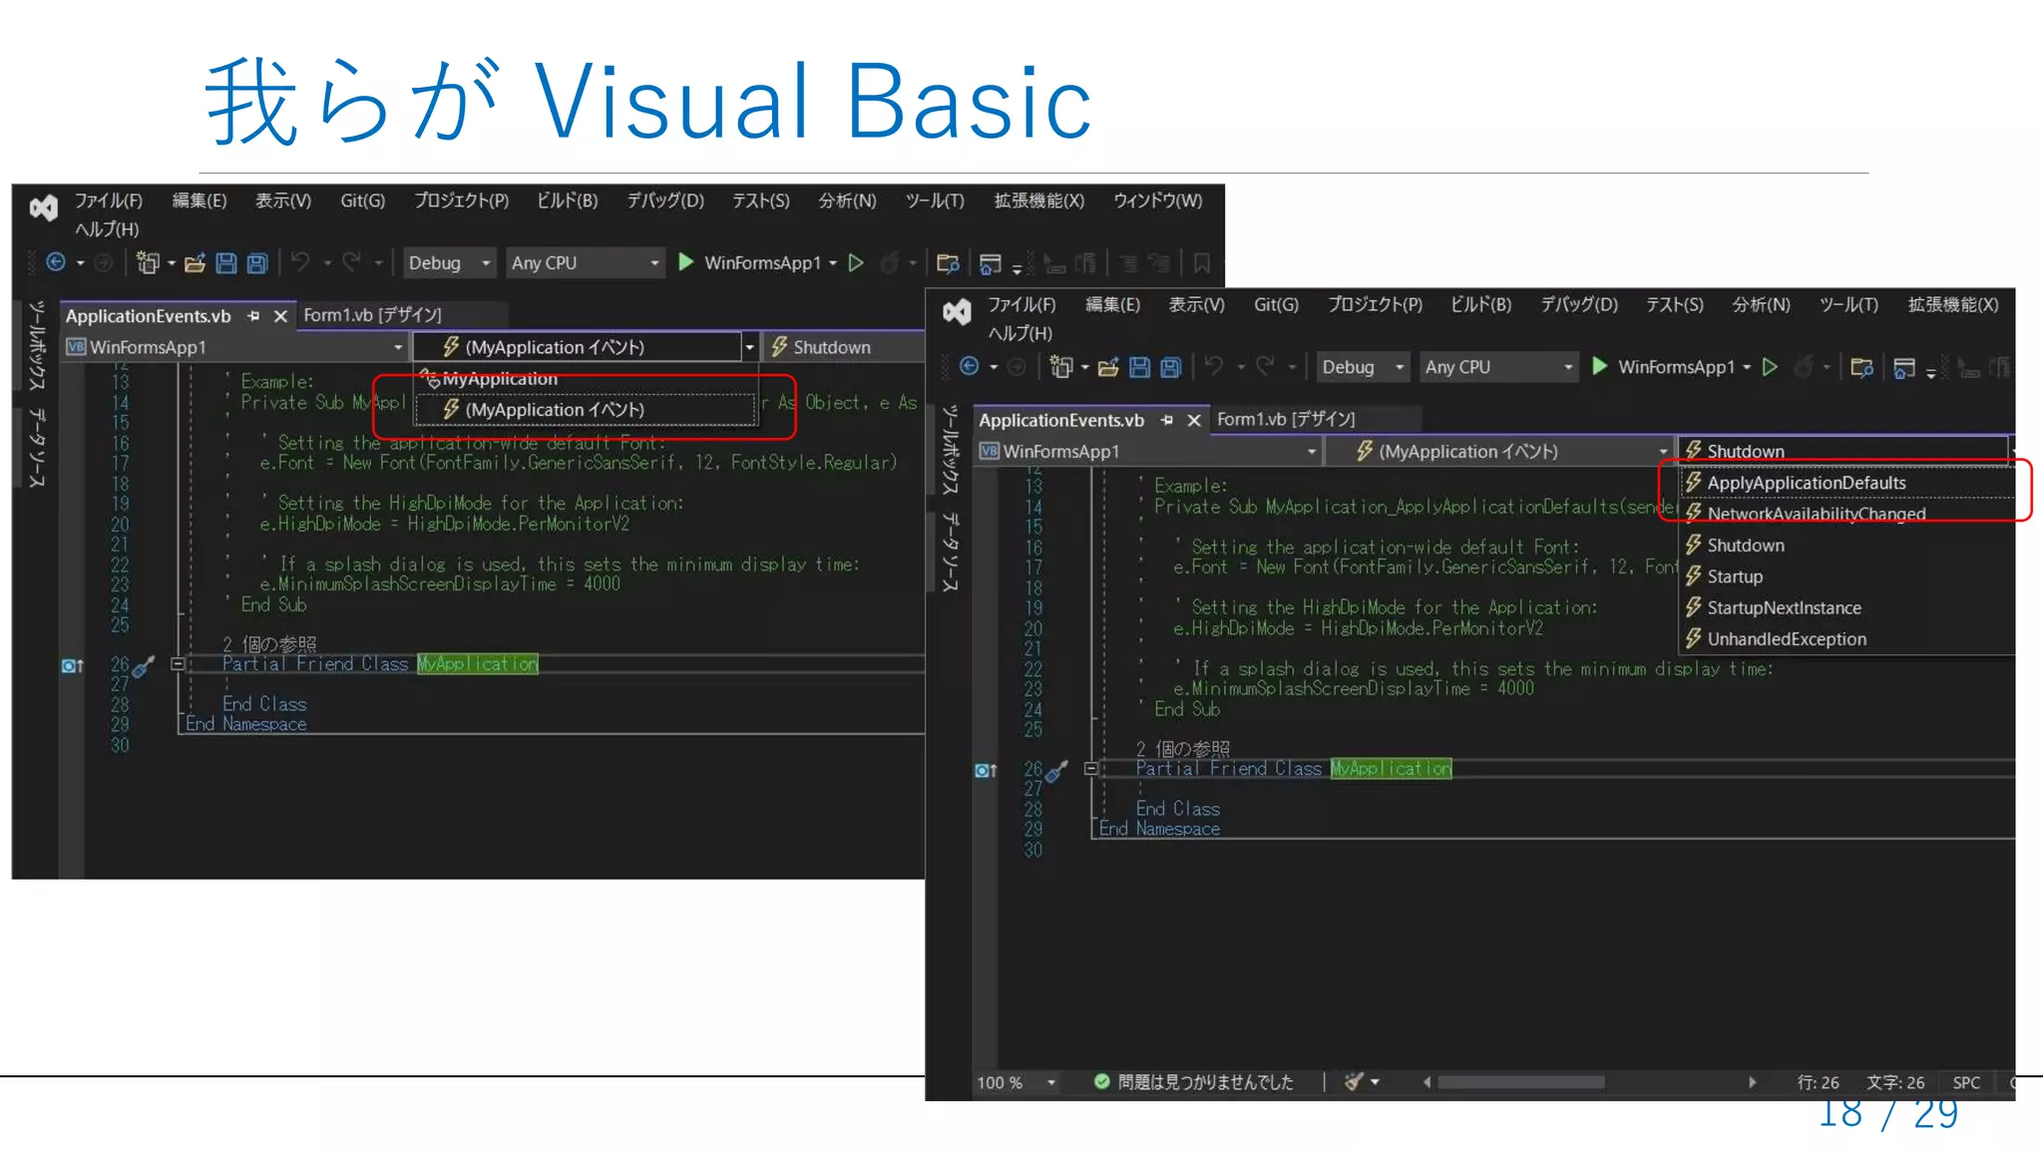Open データソース side panel in left window

[x=37, y=448]
